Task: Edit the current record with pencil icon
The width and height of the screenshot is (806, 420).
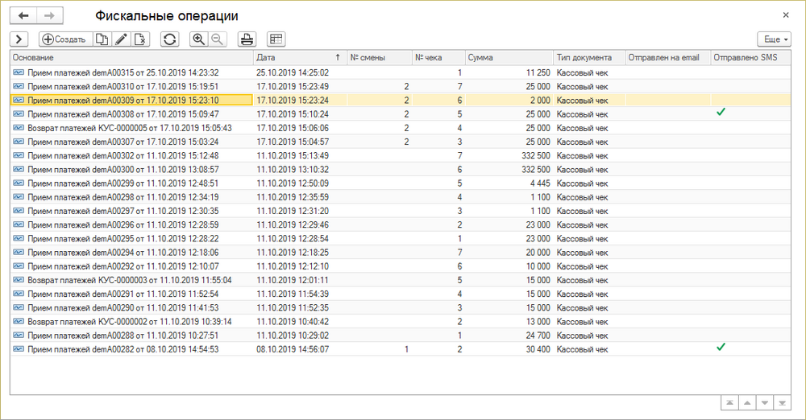Action: pyautogui.click(x=121, y=39)
